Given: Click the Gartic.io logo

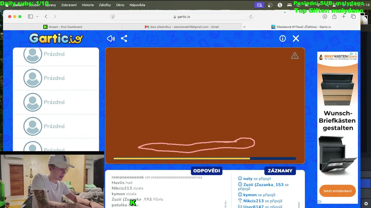Looking at the screenshot, I should [56, 38].
